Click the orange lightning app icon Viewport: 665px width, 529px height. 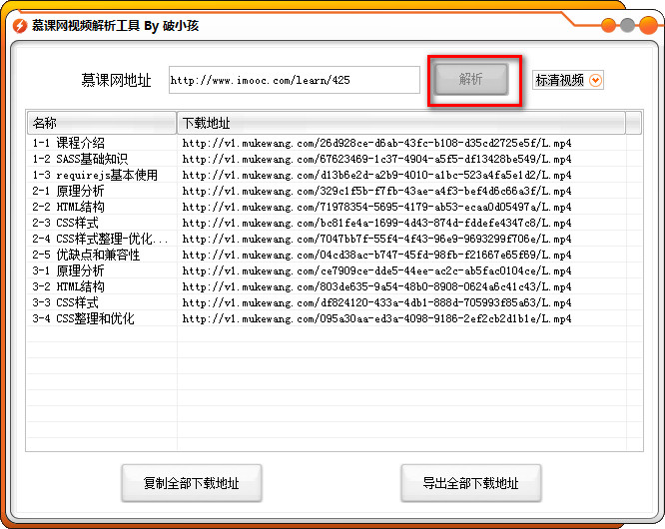pyautogui.click(x=20, y=26)
